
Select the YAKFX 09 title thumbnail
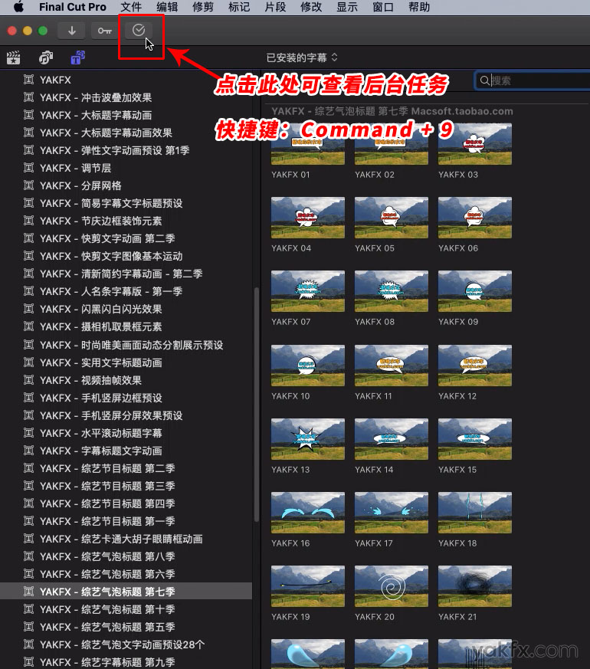(475, 291)
